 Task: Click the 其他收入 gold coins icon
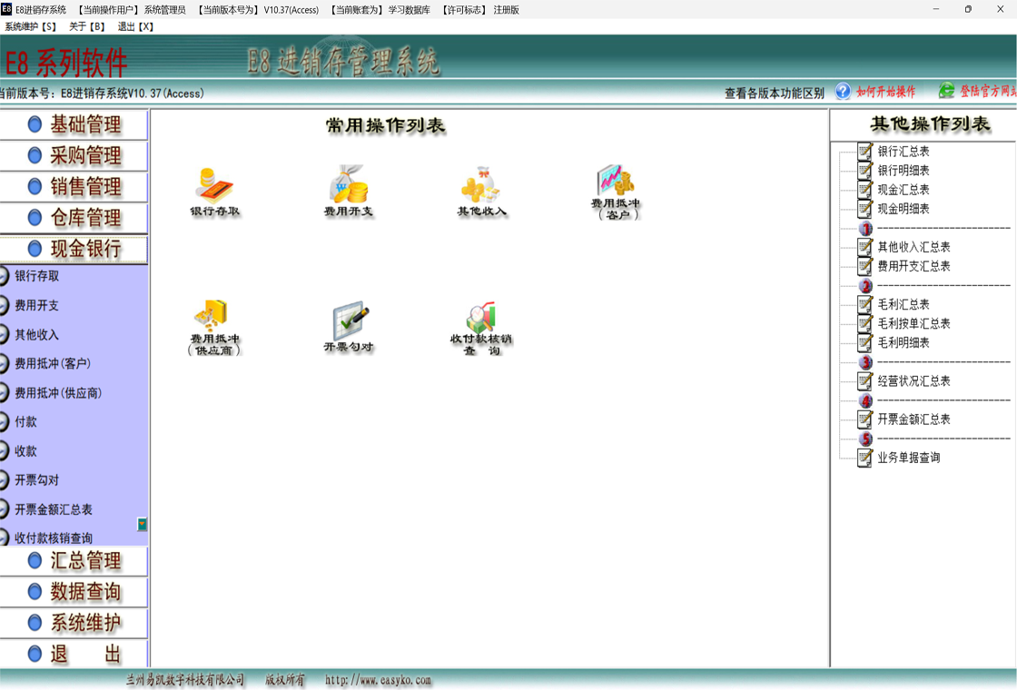(481, 185)
